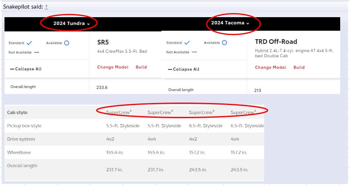Image resolution: width=350 pixels, height=186 pixels.
Task: Click 'Overall length' label in Tundra panel
Action: (x=23, y=87)
